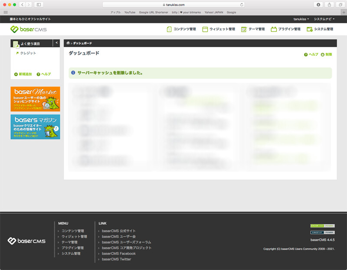Click the システム管理 gear icon
The width and height of the screenshot is (347, 270).
click(310, 29)
